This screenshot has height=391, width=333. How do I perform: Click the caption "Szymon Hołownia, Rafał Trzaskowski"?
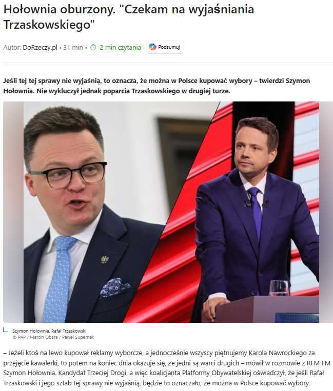pos(49,331)
